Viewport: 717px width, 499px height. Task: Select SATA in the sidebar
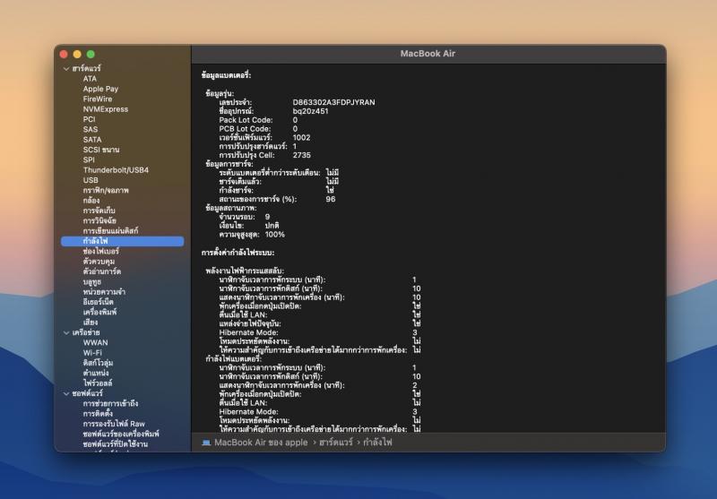pos(92,140)
